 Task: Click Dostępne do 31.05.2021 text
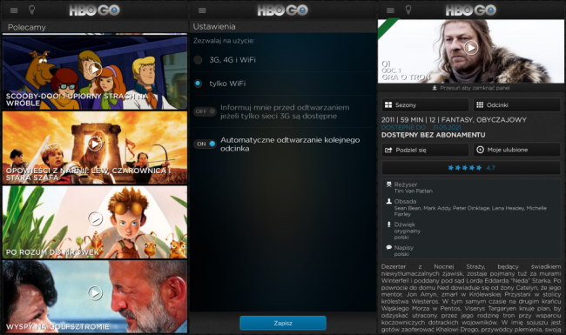tap(421, 127)
